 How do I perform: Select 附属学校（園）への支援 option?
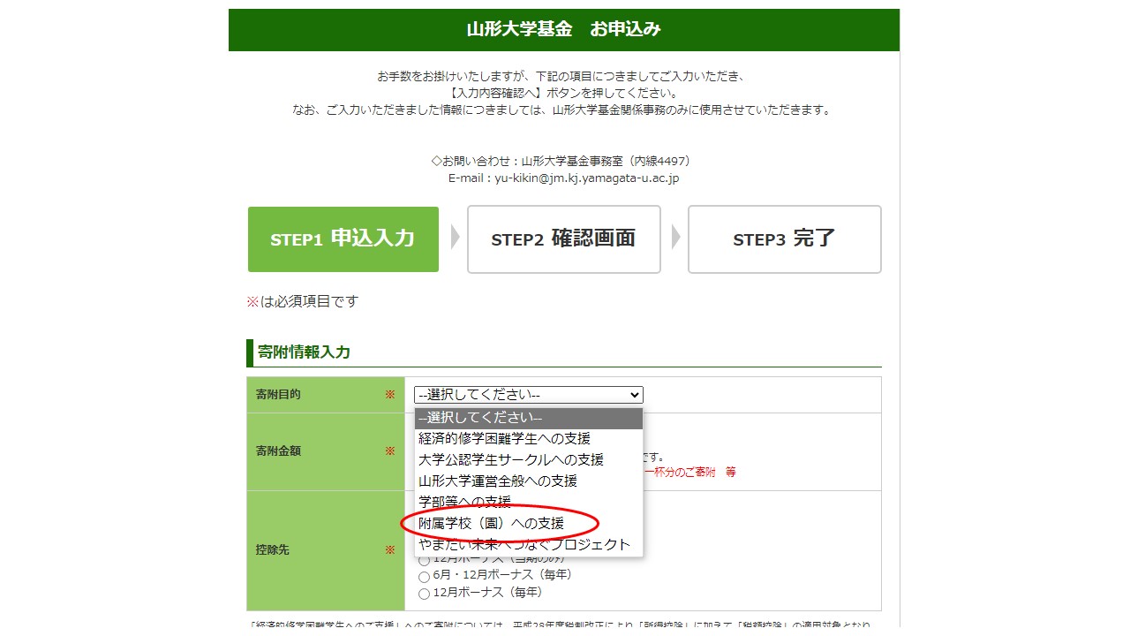tap(529, 523)
